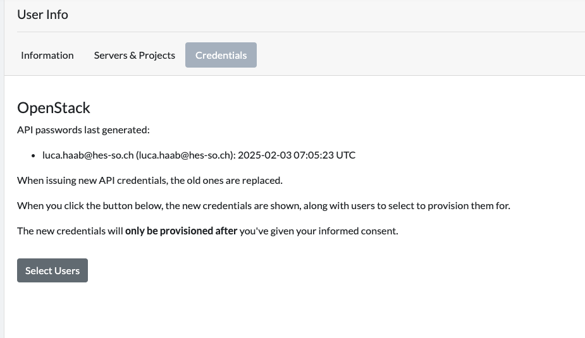Click the gray strip at the left edge
Viewport: 585px width, 338px height.
2,190
